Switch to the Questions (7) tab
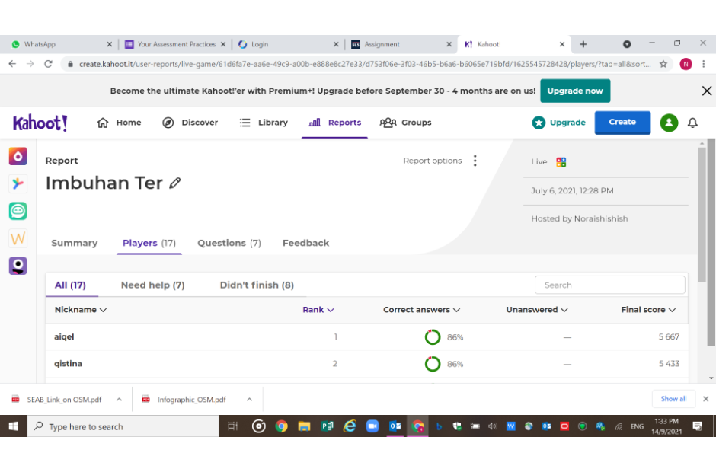Image resolution: width=716 pixels, height=472 pixels. [x=229, y=243]
